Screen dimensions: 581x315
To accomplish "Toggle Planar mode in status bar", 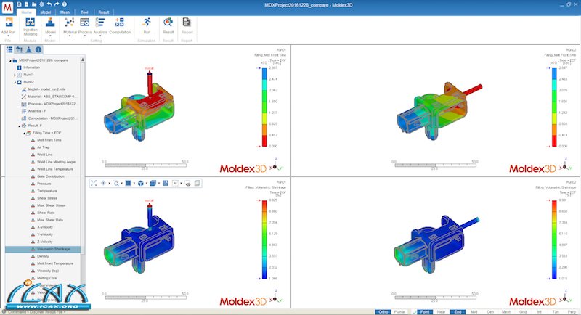I will pyautogui.click(x=399, y=312).
